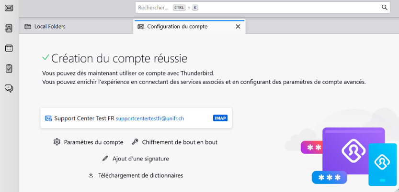The image size is (399, 192).
Task: Switch to the Calendar sidebar icon
Action: pyautogui.click(x=9, y=48)
